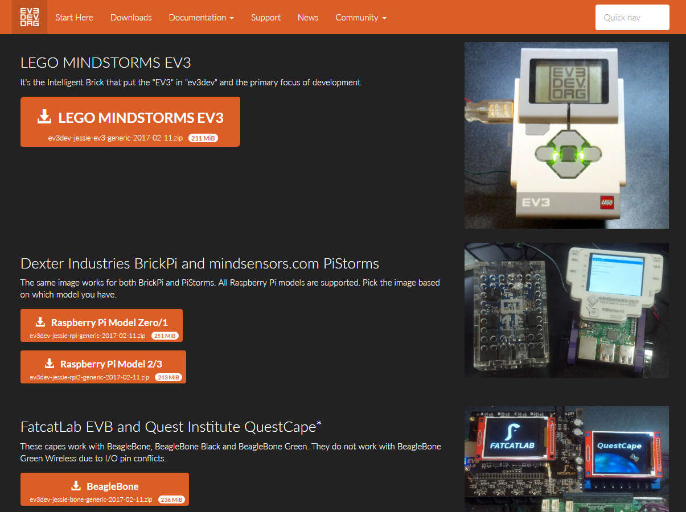The height and width of the screenshot is (512, 686).
Task: Click ev3dev-jessie-rpi2-generic-2017-02-11.zip filename
Action: coord(89,377)
